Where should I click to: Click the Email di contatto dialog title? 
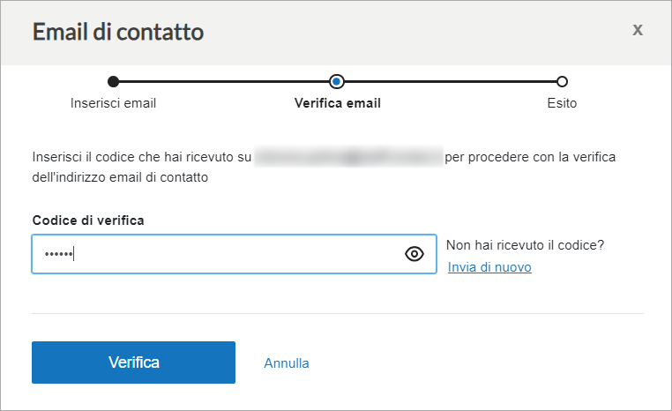pos(118,32)
